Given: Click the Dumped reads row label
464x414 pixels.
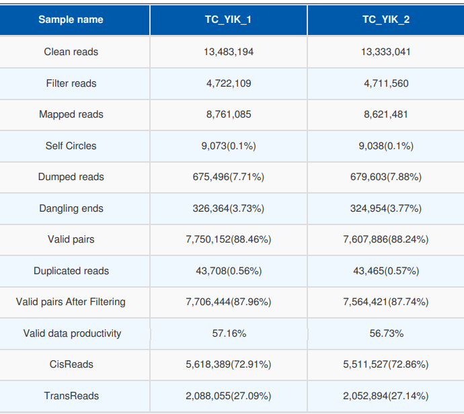Looking at the screenshot, I should (x=71, y=177).
